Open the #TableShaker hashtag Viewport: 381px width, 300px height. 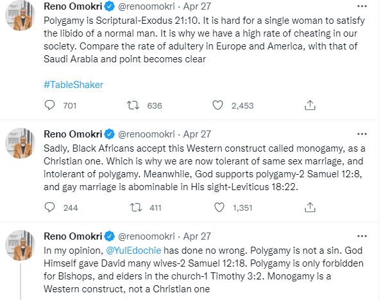pyautogui.click(x=73, y=85)
